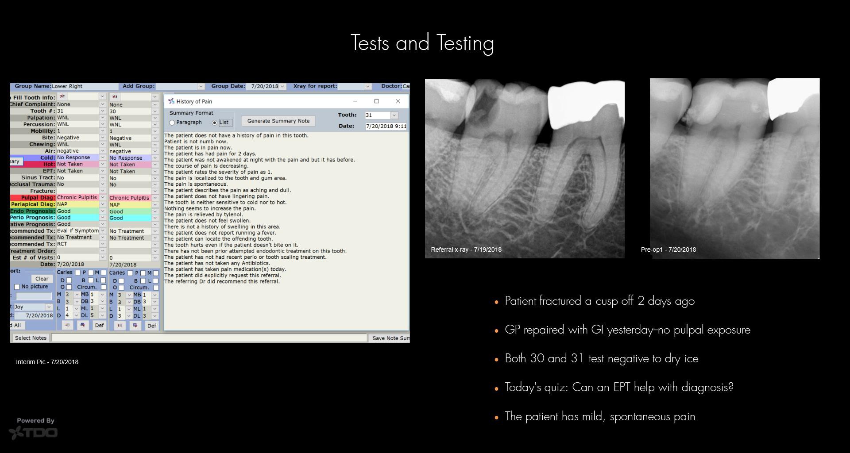The image size is (850, 453).
Task: Click the TDO logo at bottom left
Action: pyautogui.click(x=34, y=432)
